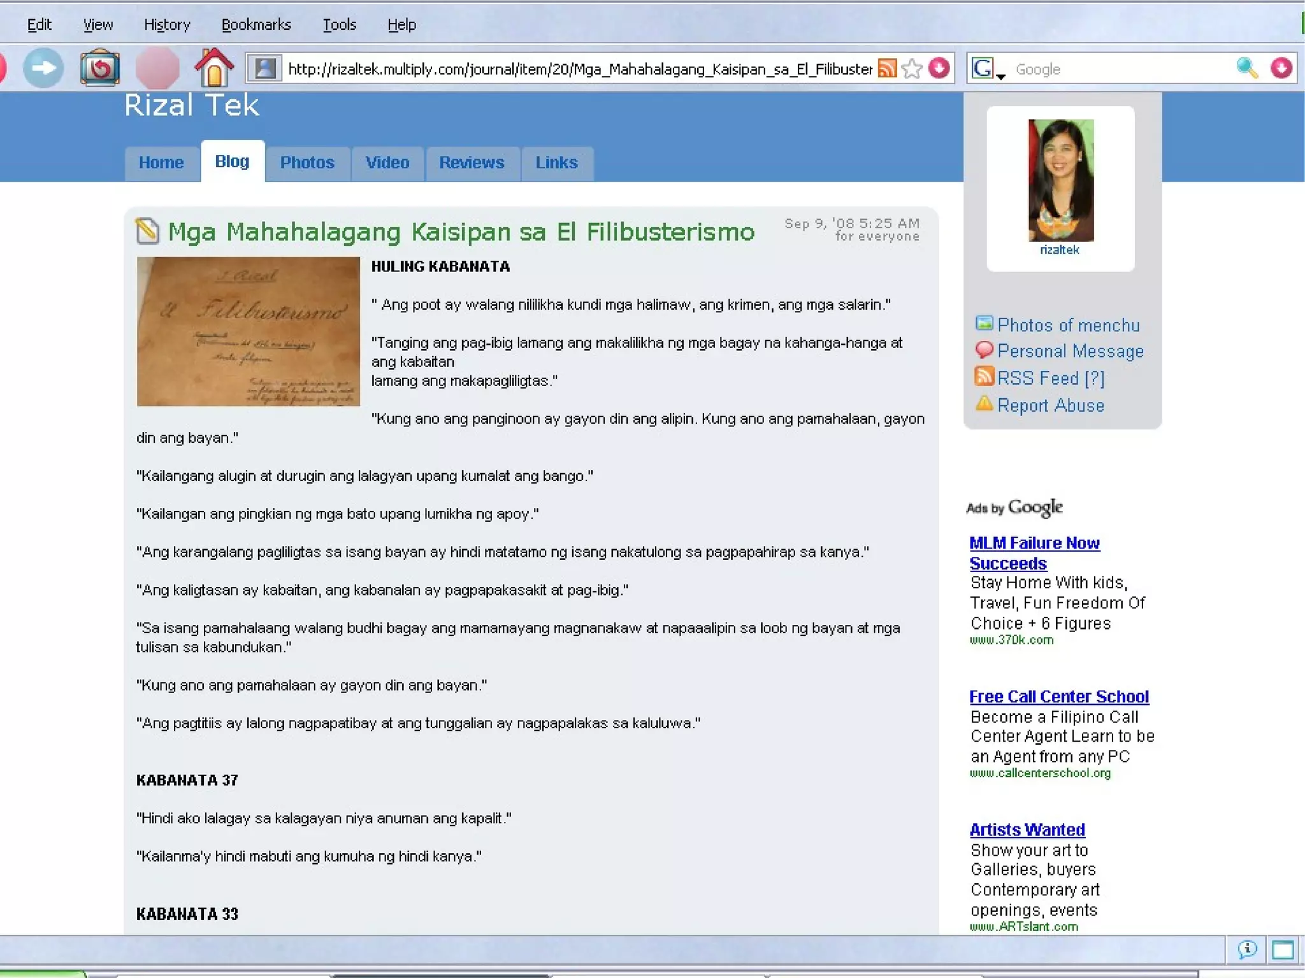Click the info icon in status bar

click(x=1247, y=949)
